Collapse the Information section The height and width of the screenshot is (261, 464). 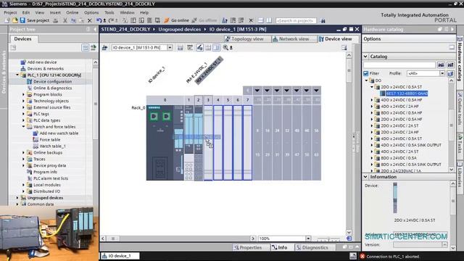pyautogui.click(x=365, y=177)
